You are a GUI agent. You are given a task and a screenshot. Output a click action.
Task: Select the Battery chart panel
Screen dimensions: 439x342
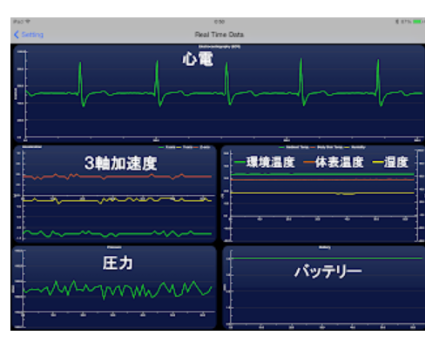coord(324,287)
